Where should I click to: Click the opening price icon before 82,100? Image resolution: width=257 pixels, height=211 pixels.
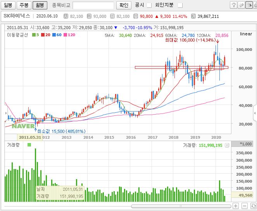click(66, 16)
